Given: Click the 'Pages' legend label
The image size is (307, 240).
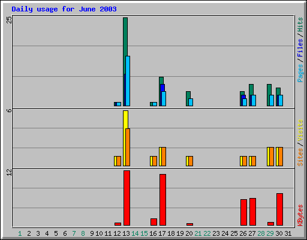Looking at the screenshot, I should point(300,73).
